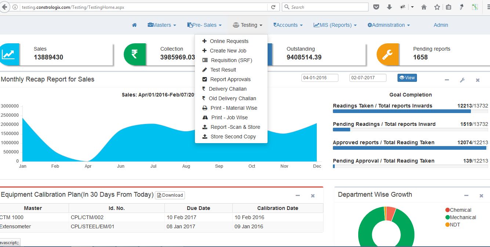The width and height of the screenshot is (490, 247).
Task: Close the Monthly Recap Report panel
Action: point(478,80)
